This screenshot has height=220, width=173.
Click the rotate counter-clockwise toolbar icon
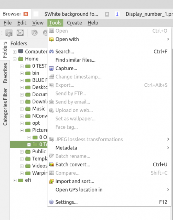[x=34, y=33]
